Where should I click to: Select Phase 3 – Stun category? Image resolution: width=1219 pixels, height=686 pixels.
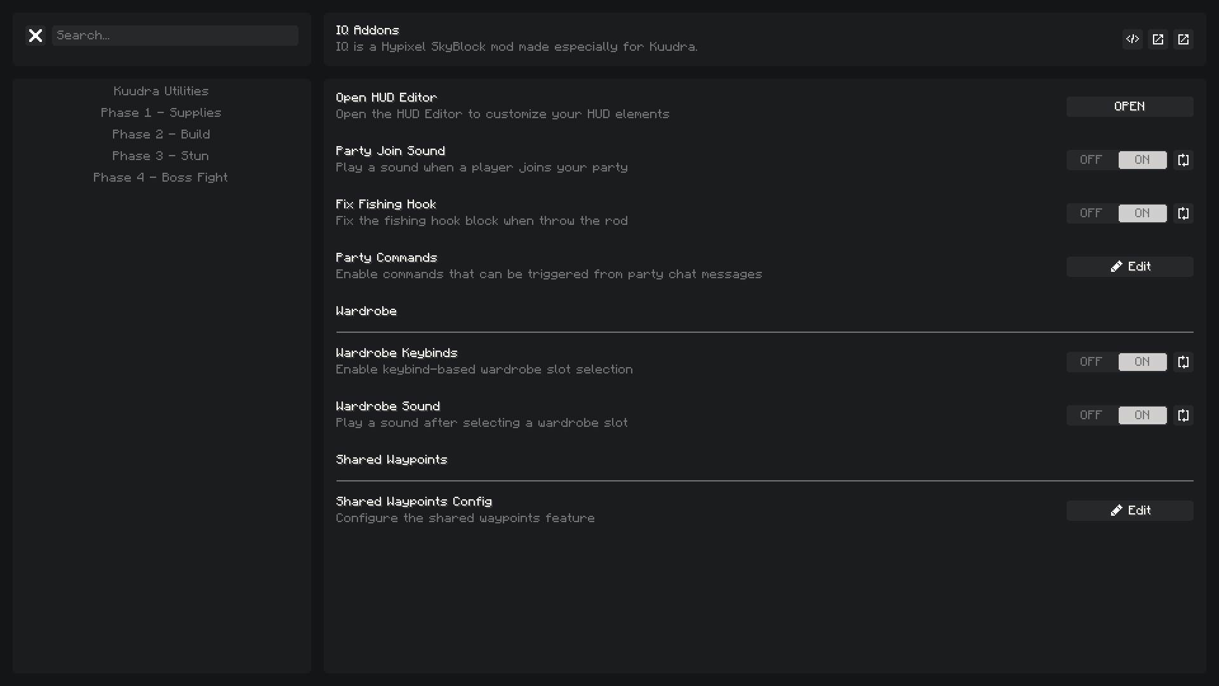point(161,156)
